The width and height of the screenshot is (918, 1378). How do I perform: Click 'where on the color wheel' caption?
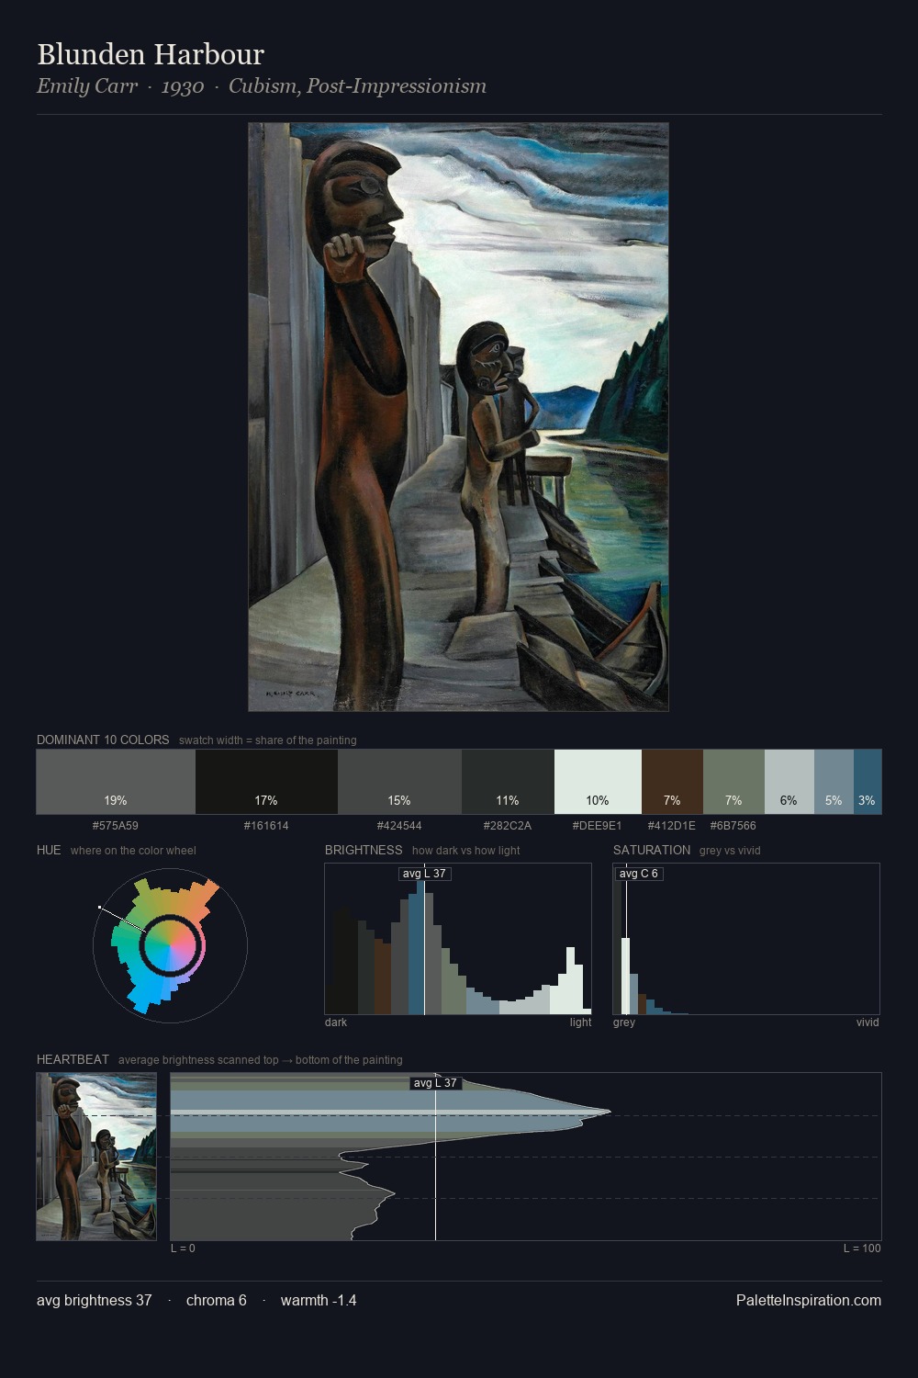[x=133, y=851]
